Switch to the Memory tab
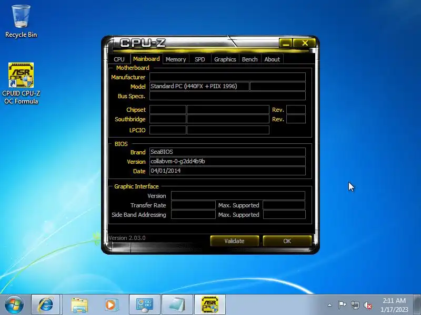Screen dimensions: 421x315 [176, 59]
